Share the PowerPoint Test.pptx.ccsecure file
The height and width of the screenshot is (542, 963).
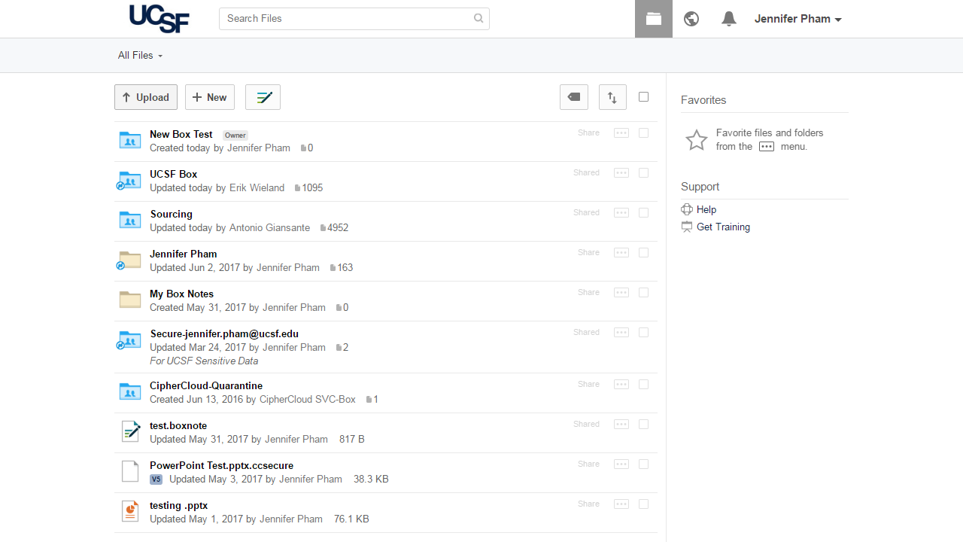[x=588, y=464]
